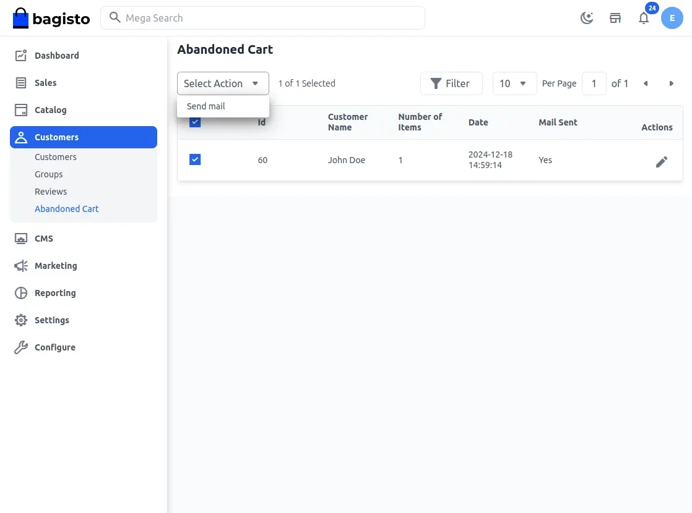The image size is (692, 513).
Task: Click the Date column header
Action: [x=478, y=122]
